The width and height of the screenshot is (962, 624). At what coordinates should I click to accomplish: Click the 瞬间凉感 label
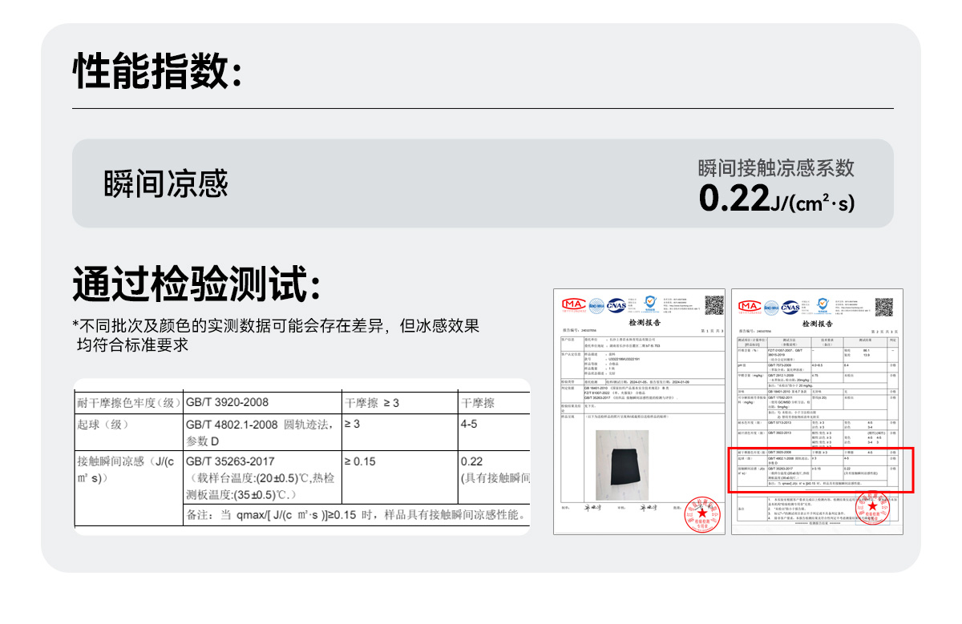(166, 183)
